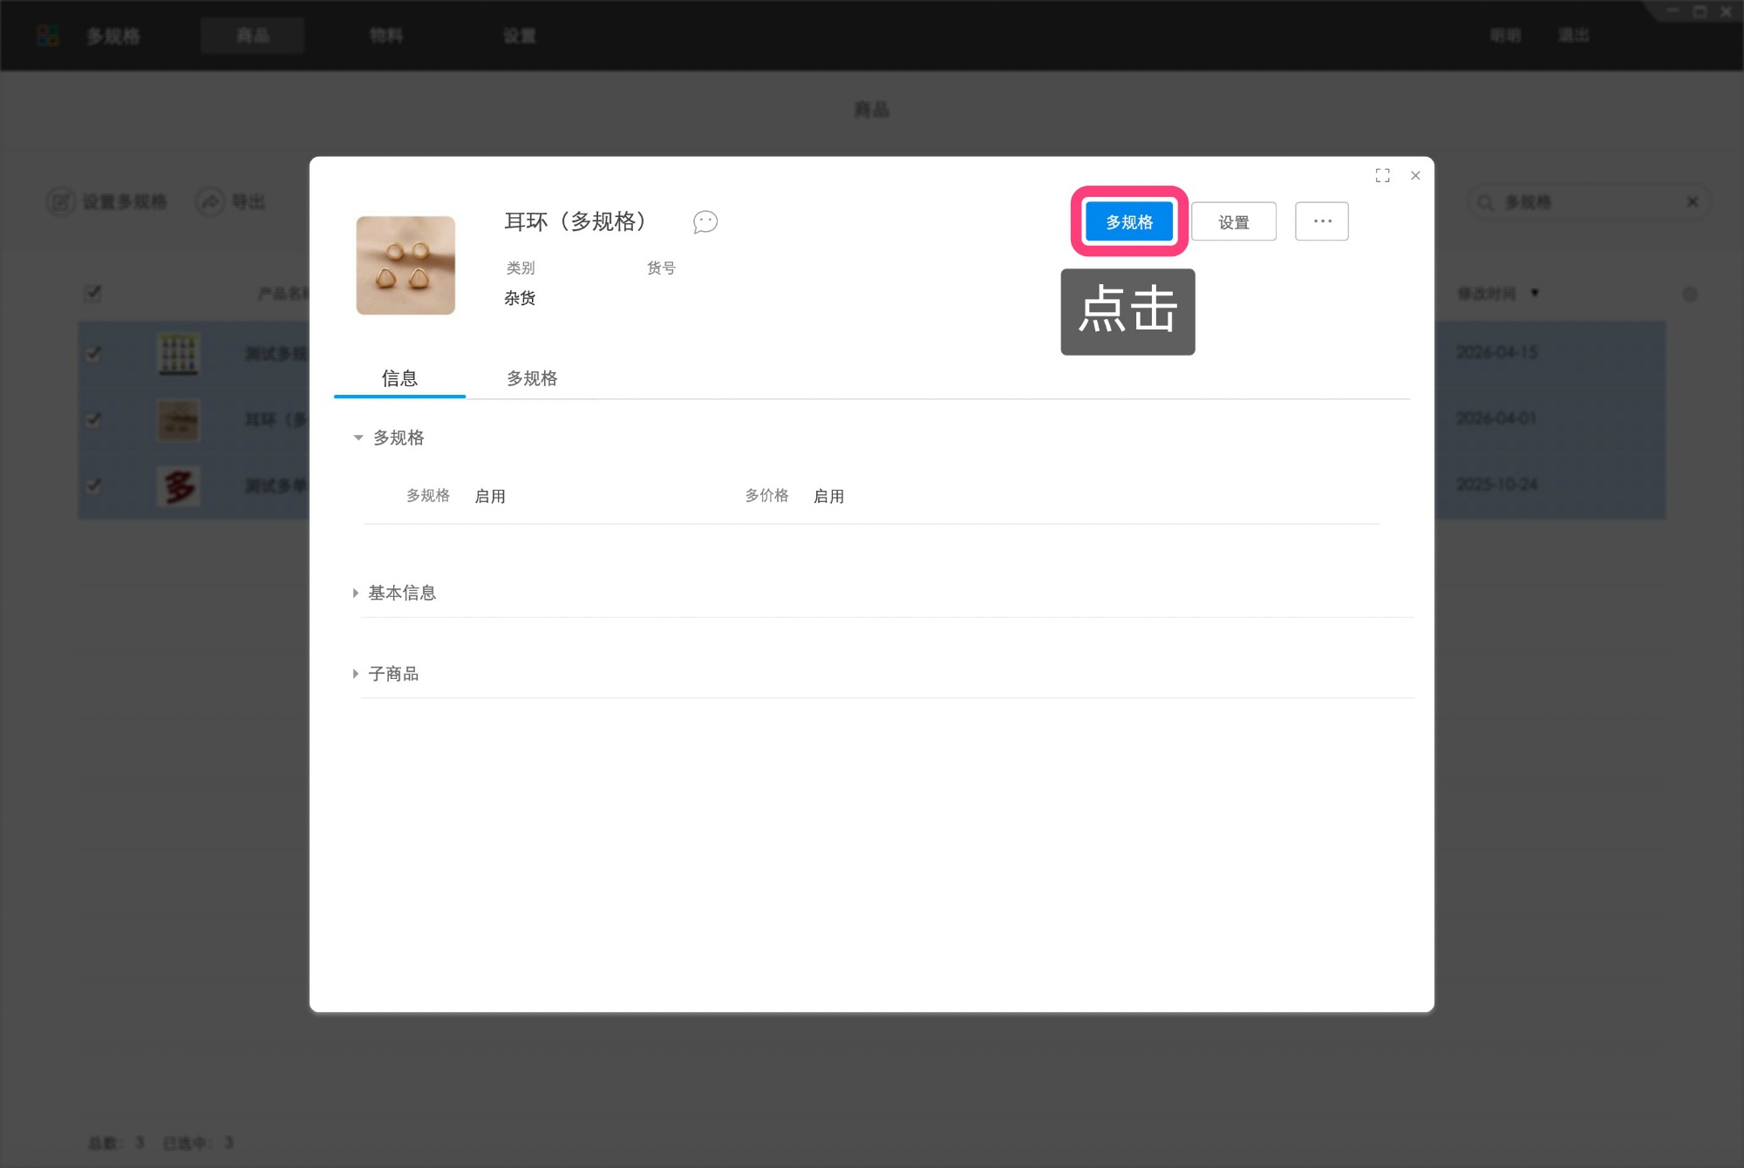Click the blue 多规格 button in dialog

(x=1129, y=221)
